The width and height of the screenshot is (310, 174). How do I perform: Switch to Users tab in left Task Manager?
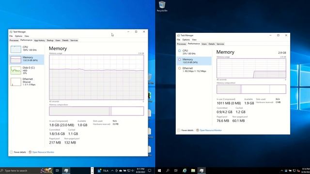[x=58, y=41]
